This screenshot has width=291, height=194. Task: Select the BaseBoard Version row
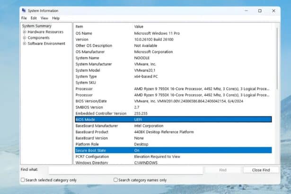pos(173,138)
